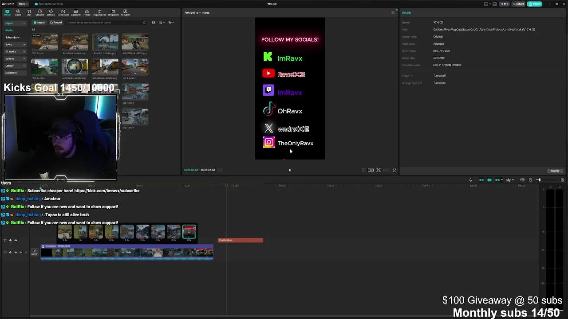Click the refresh icon in search bar
Image resolution: width=568 pixels, height=319 pixels.
point(144,23)
